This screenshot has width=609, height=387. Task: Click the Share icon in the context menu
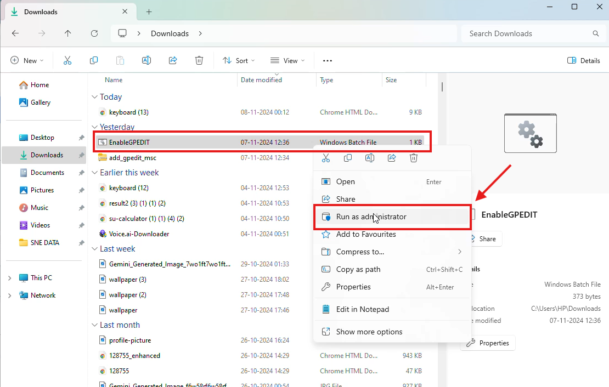(392, 158)
